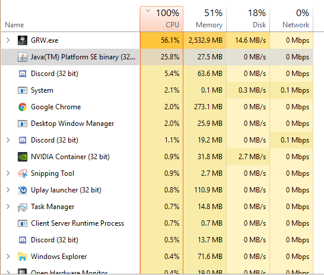This screenshot has height=275, width=324.
Task: Click the 63.6 MB memory value for Discord
Action: 210,74
